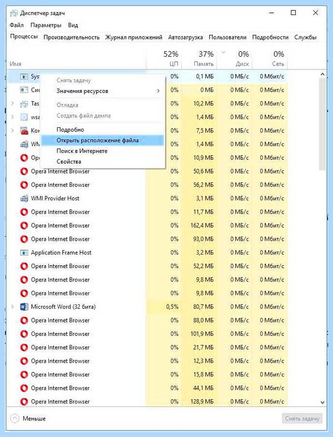Choose Открыть расположение файла in context menu

pyautogui.click(x=102, y=141)
